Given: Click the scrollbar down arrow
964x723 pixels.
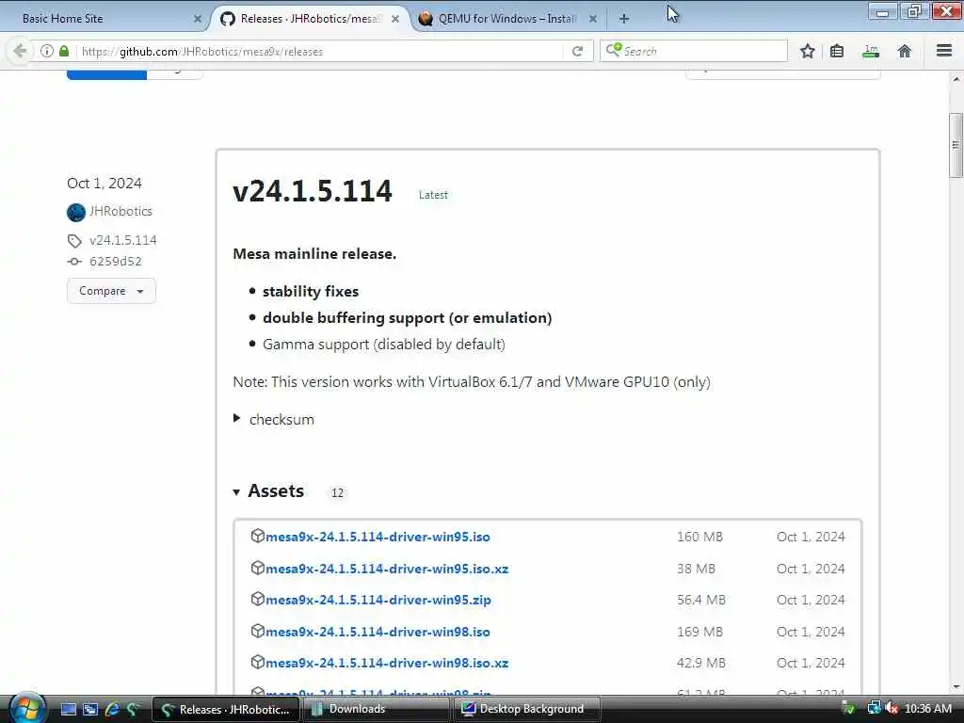Looking at the screenshot, I should coord(956,686).
